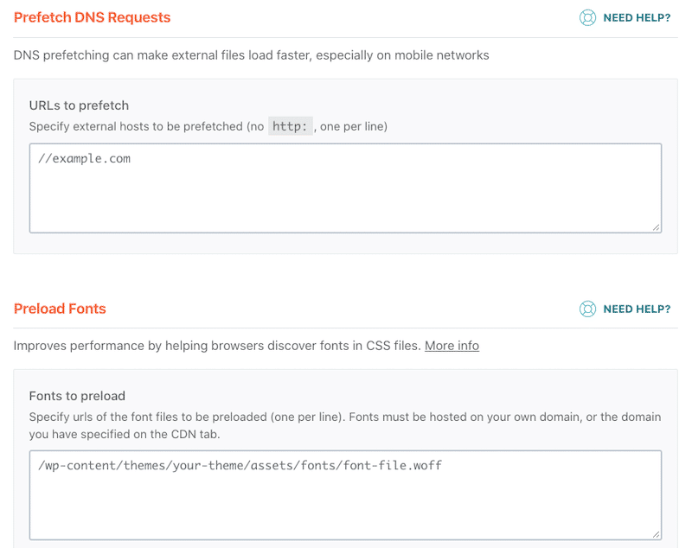Click the Preload Fonts heading
The width and height of the screenshot is (692, 548).
(60, 309)
